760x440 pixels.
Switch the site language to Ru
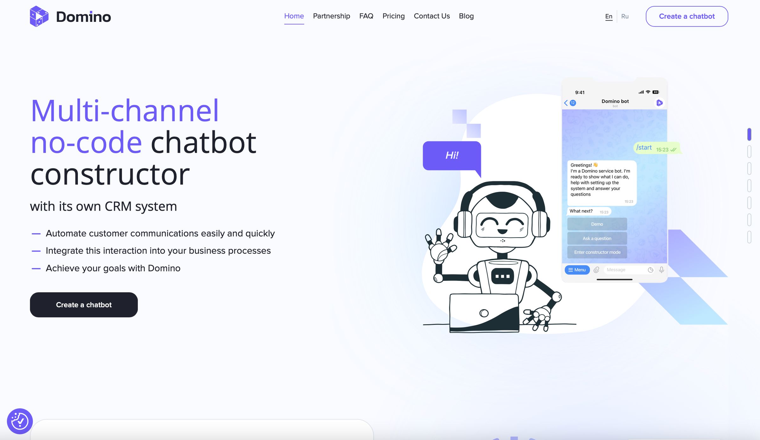coord(625,16)
